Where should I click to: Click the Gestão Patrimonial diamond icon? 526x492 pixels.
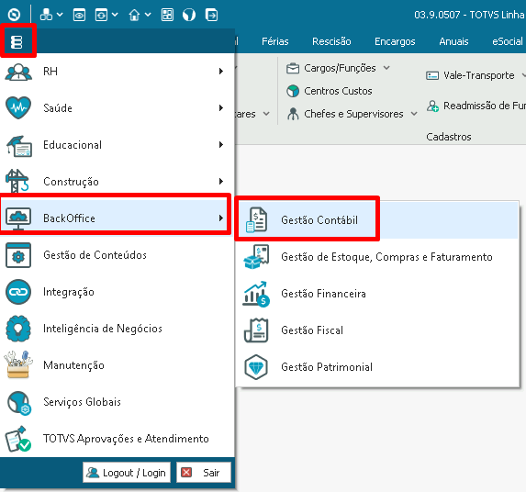[256, 367]
